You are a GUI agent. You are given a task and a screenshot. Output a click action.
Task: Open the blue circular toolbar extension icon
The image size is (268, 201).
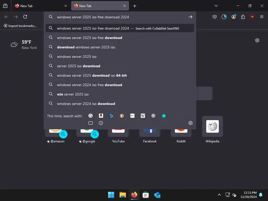click(224, 17)
